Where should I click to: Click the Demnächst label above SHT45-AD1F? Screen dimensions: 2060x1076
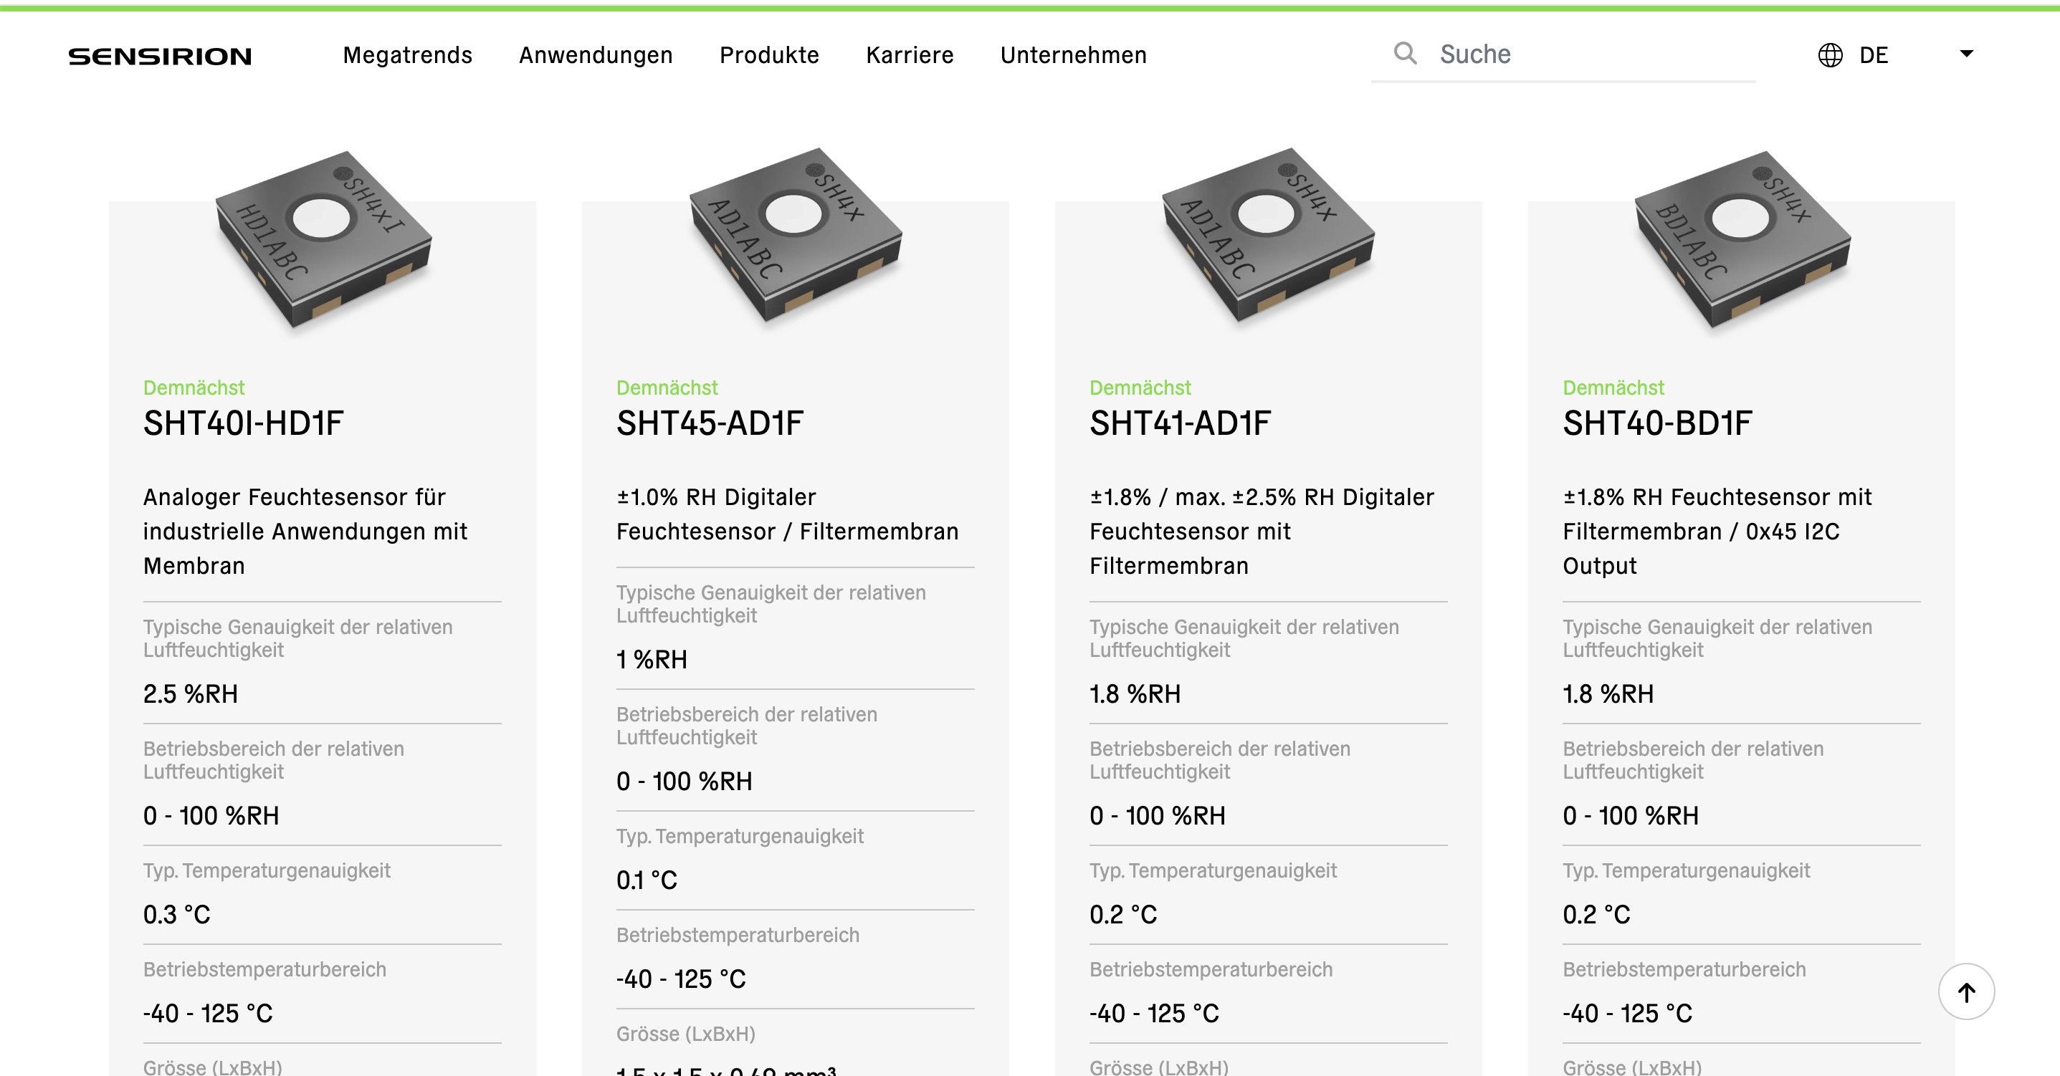point(667,388)
